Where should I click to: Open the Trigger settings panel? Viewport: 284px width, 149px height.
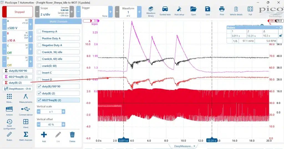point(94,12)
